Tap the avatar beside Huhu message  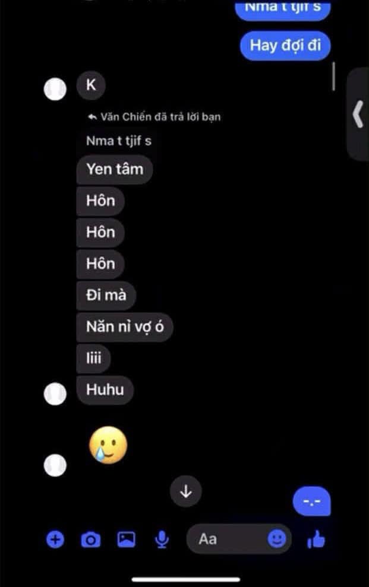[55, 394]
